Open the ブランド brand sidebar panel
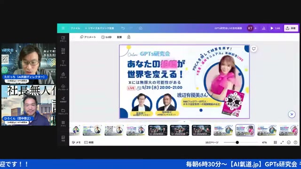 click(63, 75)
